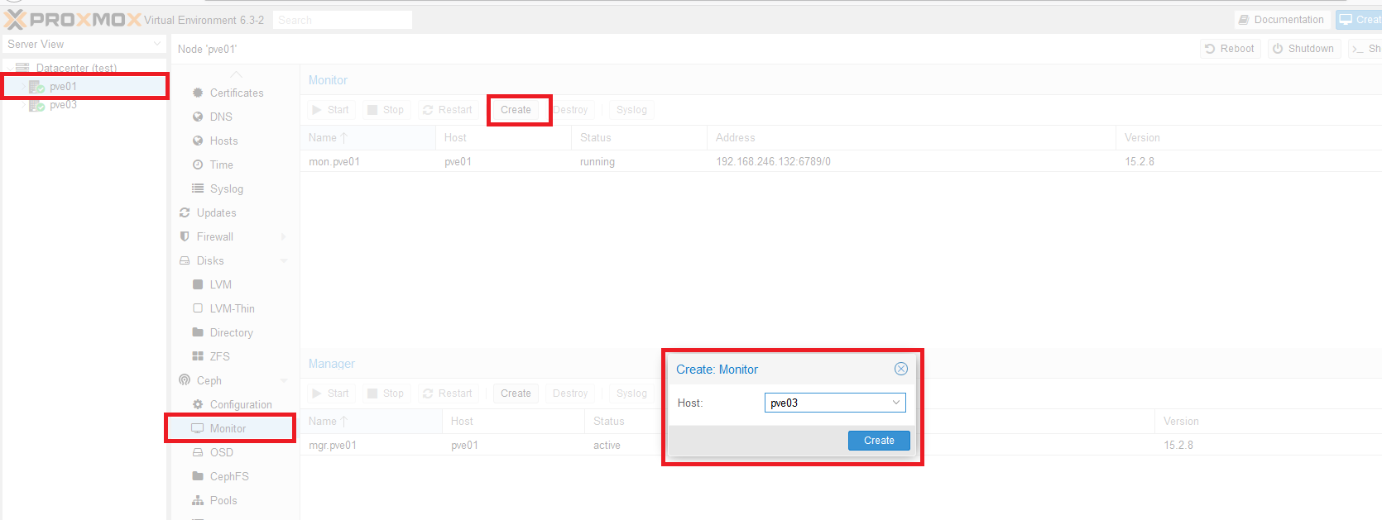Screen dimensions: 1382x520
Task: Click Stop in the Monitor toolbar
Action: [x=386, y=110]
